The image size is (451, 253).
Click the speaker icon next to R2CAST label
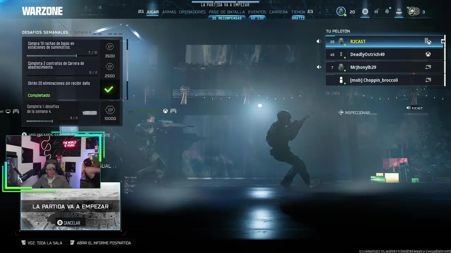coord(408,108)
